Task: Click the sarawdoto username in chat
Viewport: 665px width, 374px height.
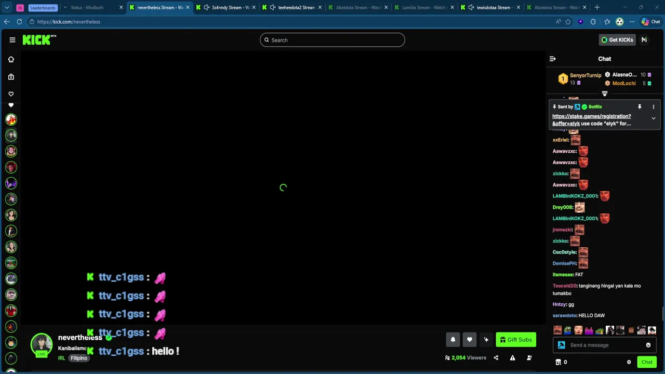Action: [564, 315]
